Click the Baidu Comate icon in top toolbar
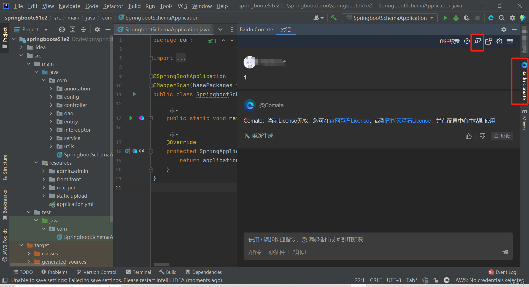 [491, 18]
